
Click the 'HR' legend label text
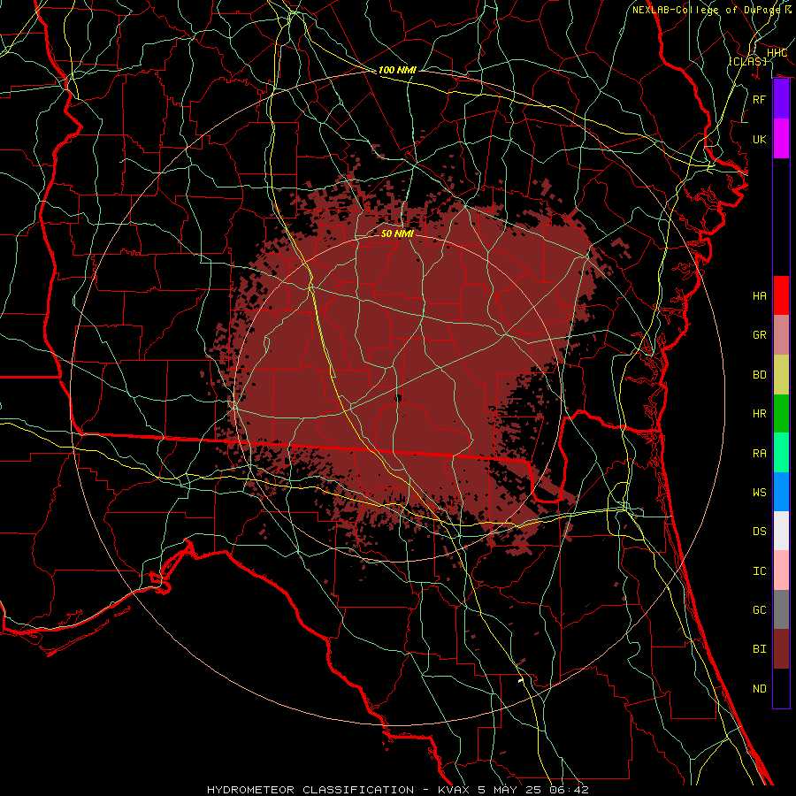pos(760,414)
